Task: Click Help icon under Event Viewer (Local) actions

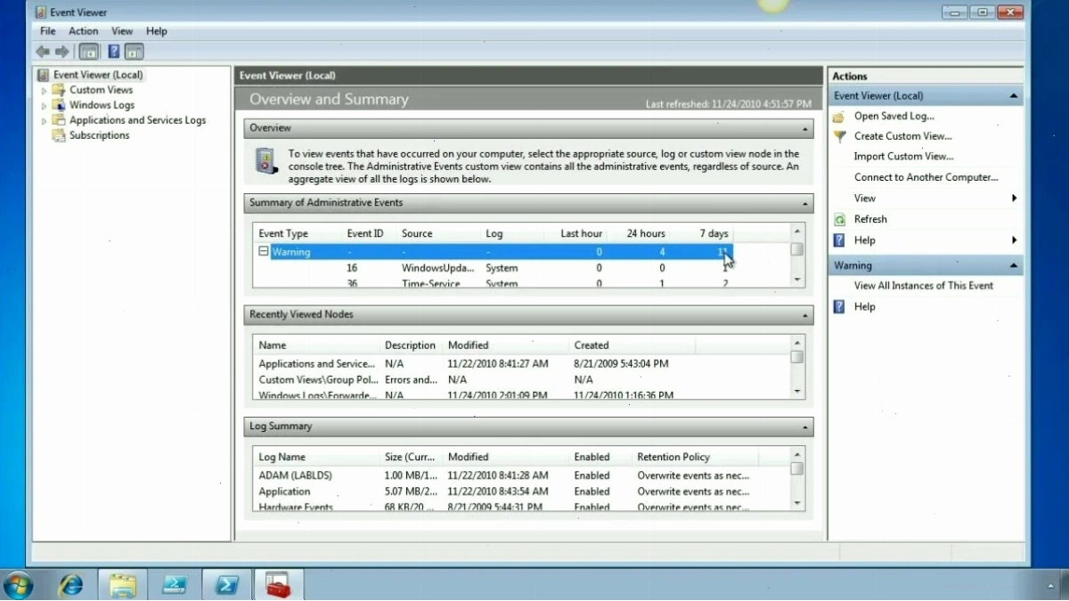Action: (839, 240)
